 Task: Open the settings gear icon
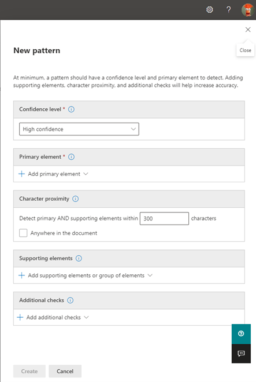tap(210, 9)
